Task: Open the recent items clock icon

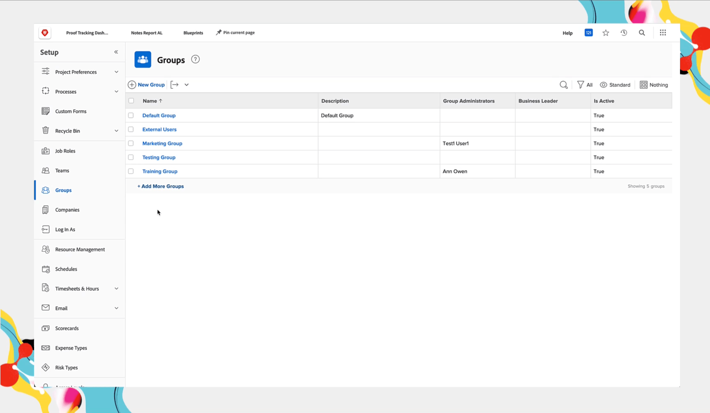Action: (x=624, y=33)
